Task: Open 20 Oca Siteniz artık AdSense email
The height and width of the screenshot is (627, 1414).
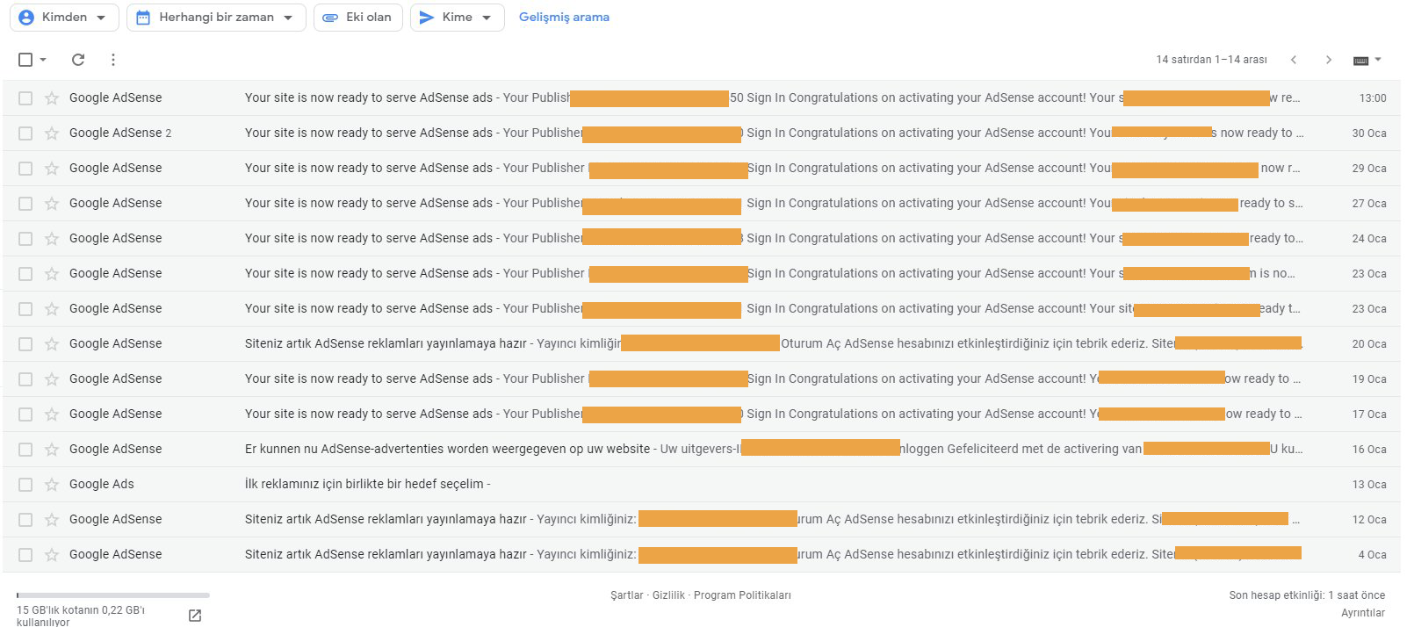Action: 702,344
